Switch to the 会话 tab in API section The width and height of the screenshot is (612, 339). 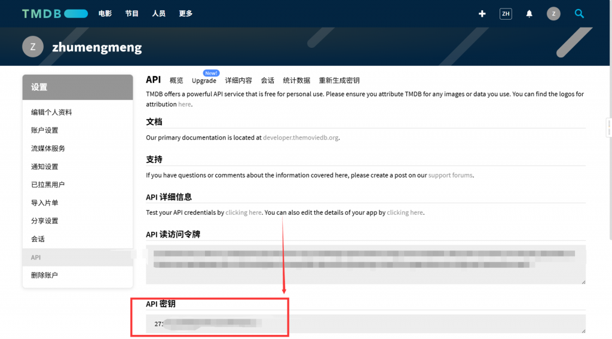[x=267, y=81]
